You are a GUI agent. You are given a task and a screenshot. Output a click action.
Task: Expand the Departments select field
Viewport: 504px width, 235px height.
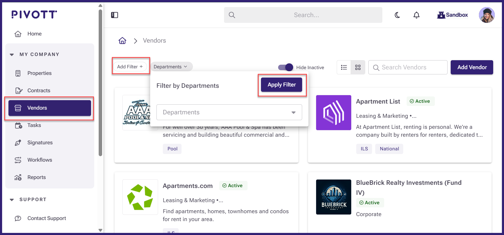[x=229, y=112]
